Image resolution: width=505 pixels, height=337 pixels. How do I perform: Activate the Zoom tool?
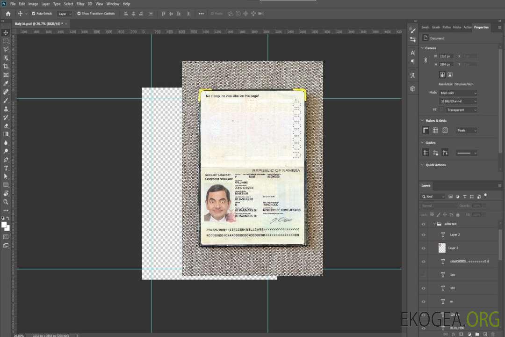6,202
